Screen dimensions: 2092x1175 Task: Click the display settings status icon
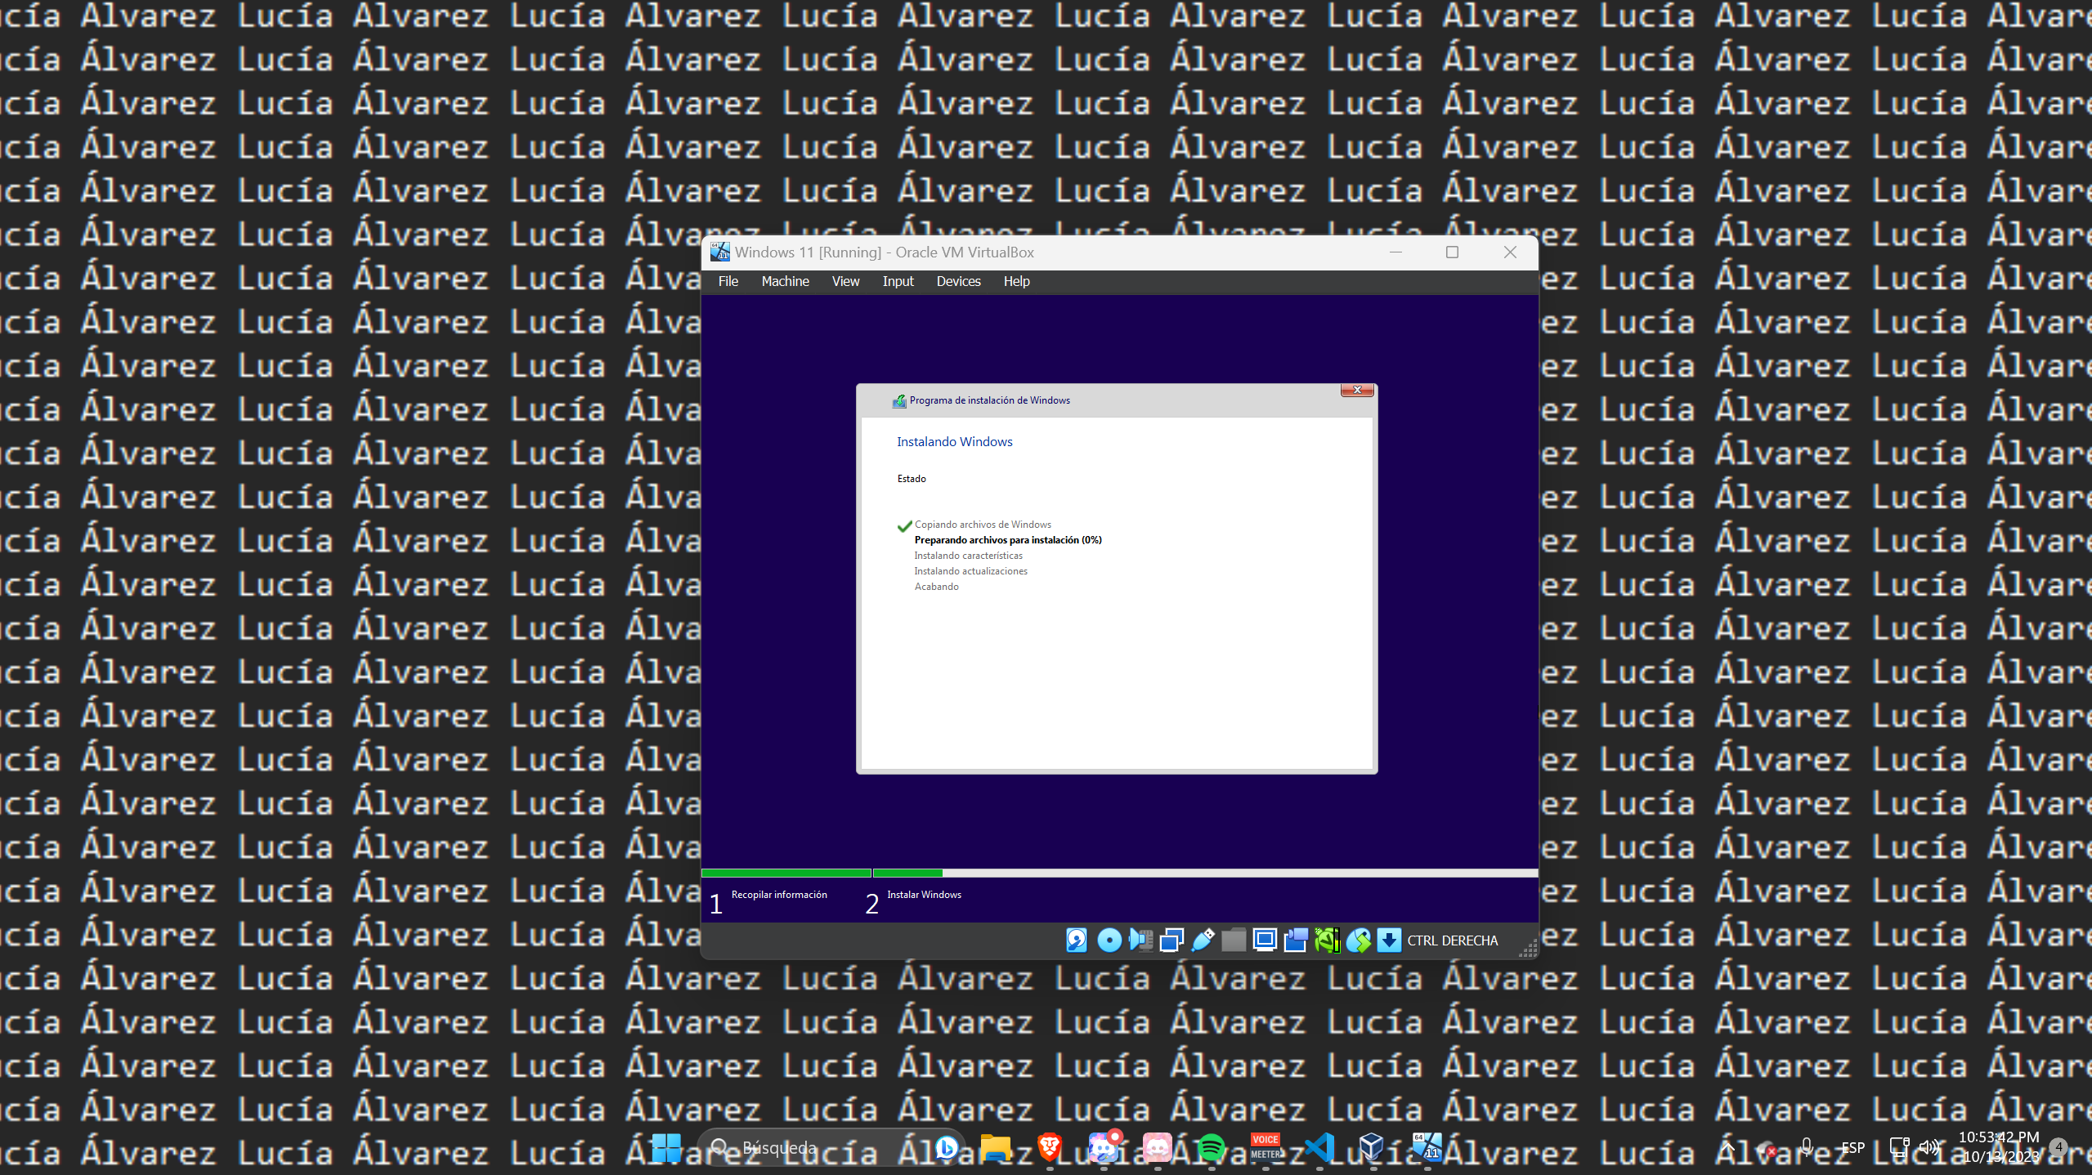click(1265, 940)
